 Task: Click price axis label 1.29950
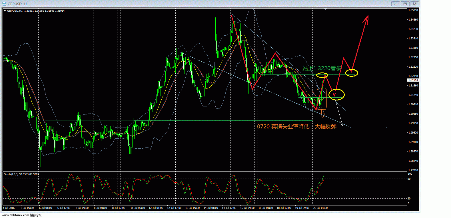413,123
